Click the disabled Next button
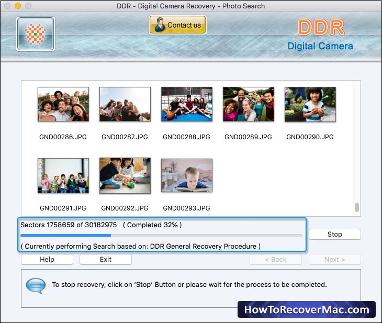 pyautogui.click(x=335, y=259)
